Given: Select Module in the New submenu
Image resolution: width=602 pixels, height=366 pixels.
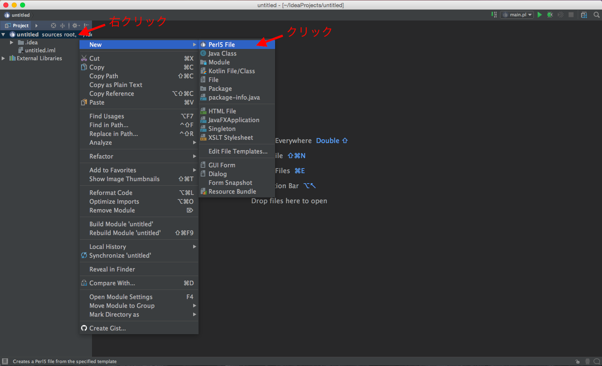Looking at the screenshot, I should (237, 62).
